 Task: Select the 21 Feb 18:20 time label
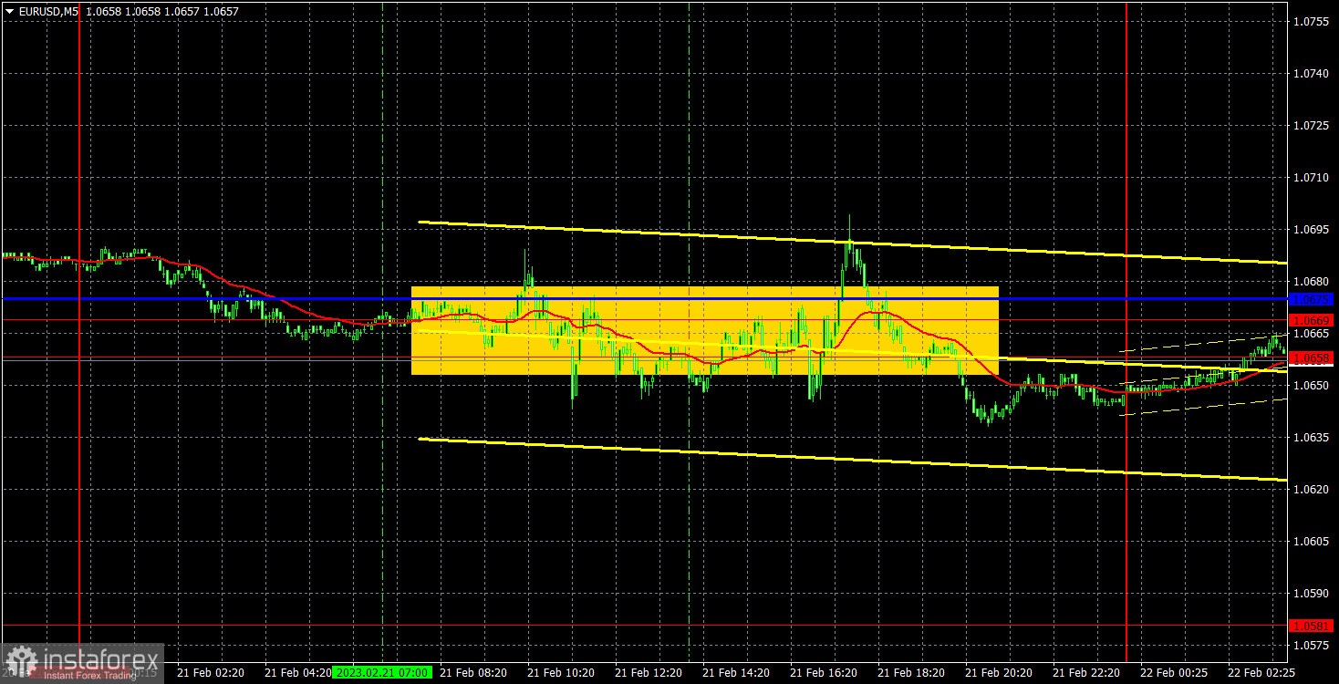click(910, 672)
